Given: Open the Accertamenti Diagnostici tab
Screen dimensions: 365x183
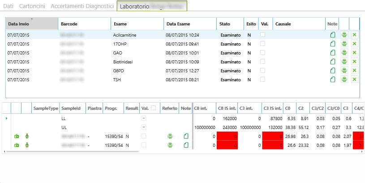Looking at the screenshot, I should click(x=82, y=6).
